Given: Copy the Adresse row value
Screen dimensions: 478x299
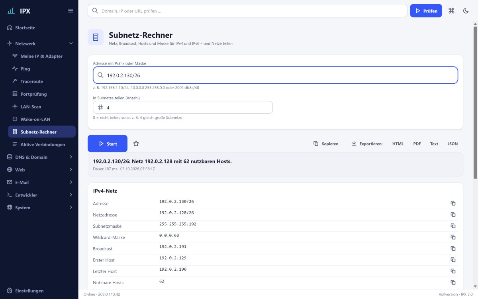Looking at the screenshot, I should pyautogui.click(x=453, y=203).
